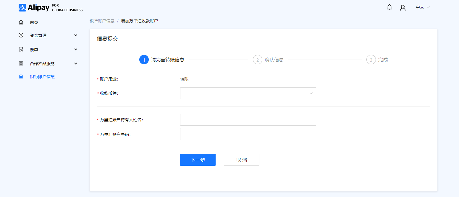Viewport: 459px width, 197px height.
Task: Click the bank icon beside 银行账户信息
Action: [21, 76]
